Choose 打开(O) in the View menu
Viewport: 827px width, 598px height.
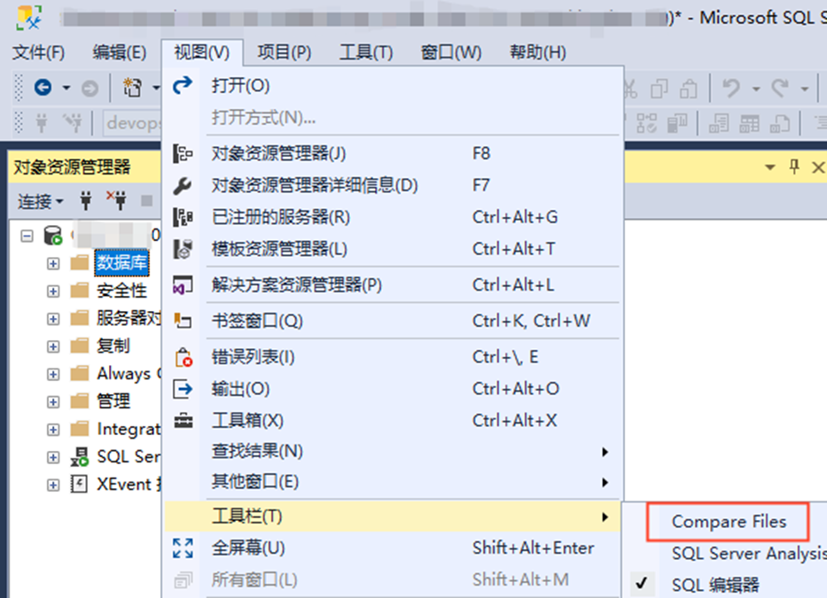[x=393, y=86]
